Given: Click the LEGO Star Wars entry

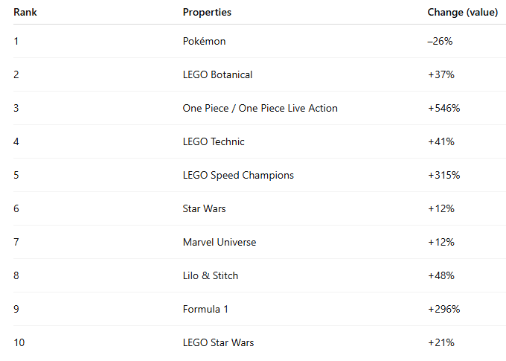Looking at the screenshot, I should (218, 342).
